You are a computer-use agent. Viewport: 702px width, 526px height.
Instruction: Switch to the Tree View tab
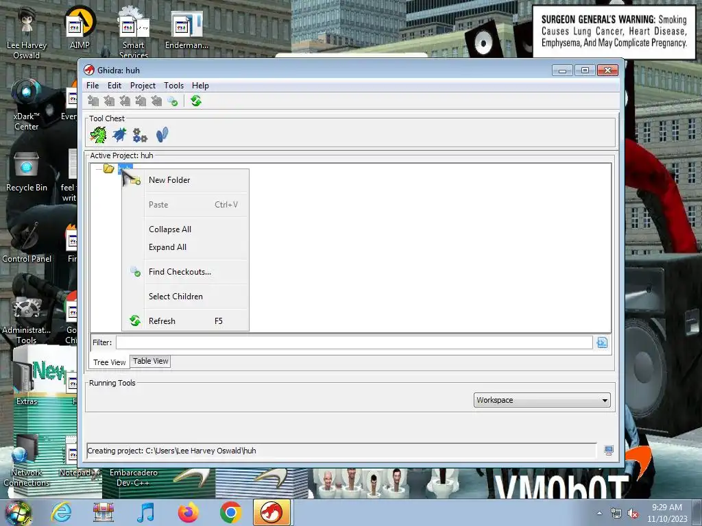109,362
